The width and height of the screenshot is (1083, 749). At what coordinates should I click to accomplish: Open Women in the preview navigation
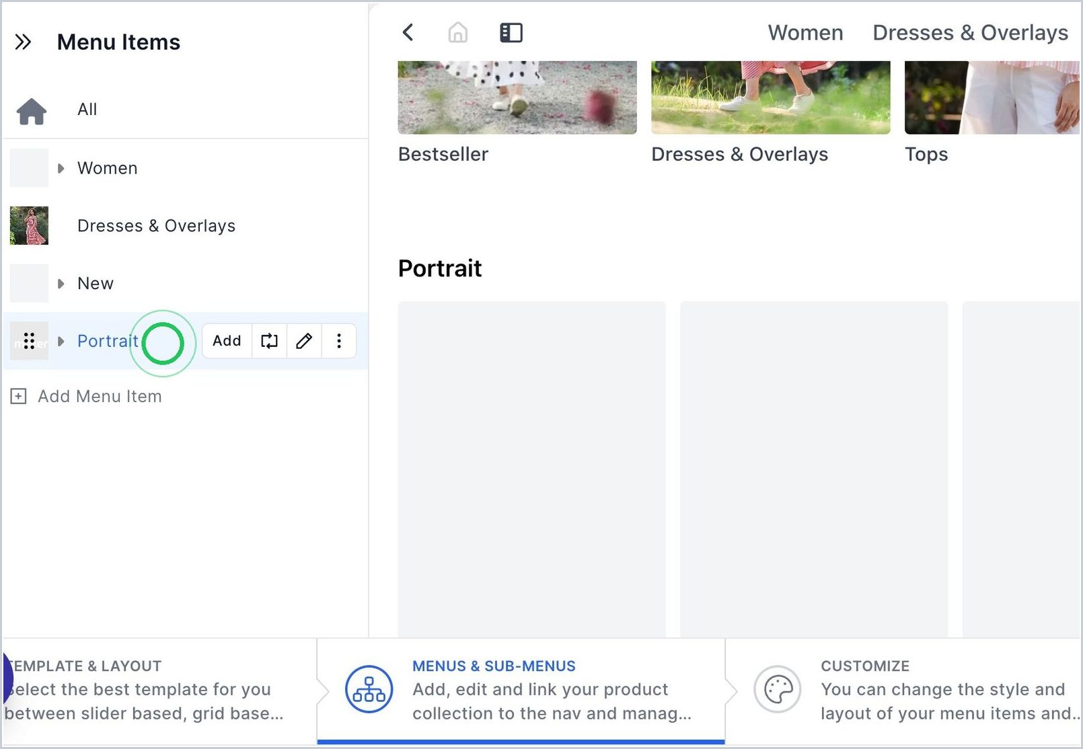pos(805,32)
